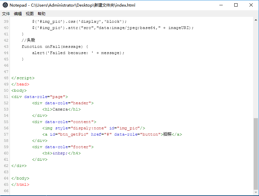Viewport: 259px width, 196px height.
Task: Open the 编辑 menu
Action: [x=18, y=14]
